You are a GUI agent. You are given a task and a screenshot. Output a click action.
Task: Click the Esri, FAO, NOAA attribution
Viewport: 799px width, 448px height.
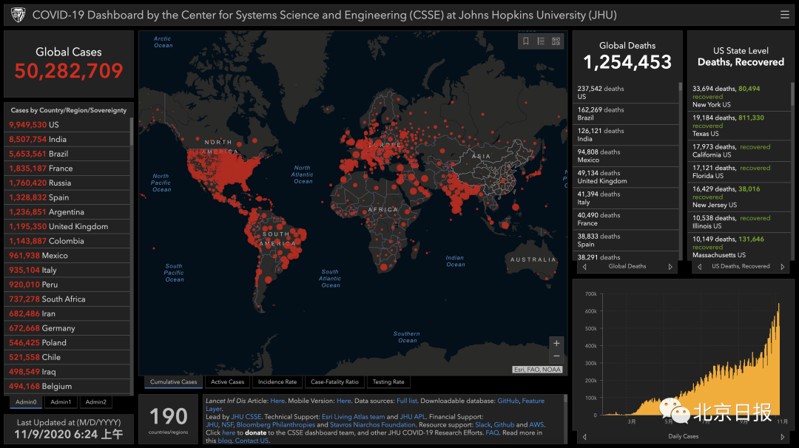pyautogui.click(x=537, y=370)
